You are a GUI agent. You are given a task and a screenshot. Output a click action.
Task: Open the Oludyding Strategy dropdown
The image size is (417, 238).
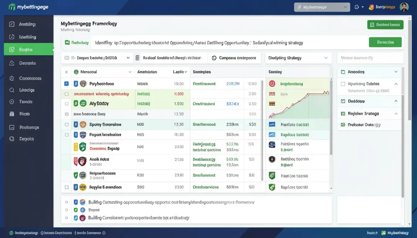coord(298,58)
